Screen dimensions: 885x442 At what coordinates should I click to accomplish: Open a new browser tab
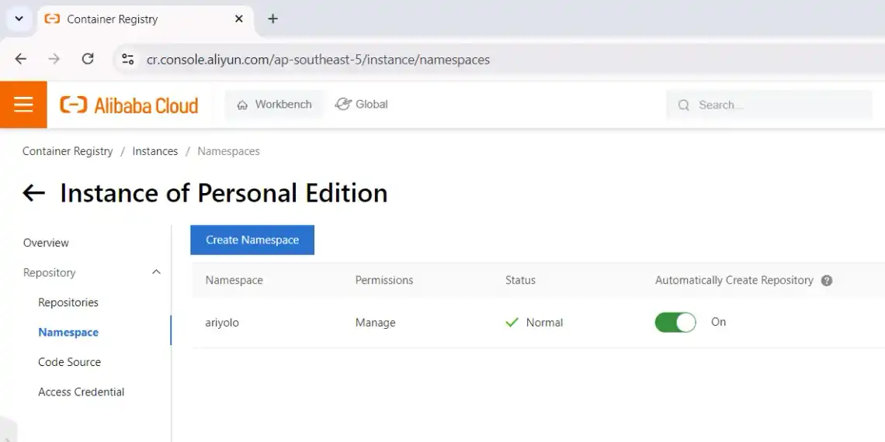pos(272,19)
